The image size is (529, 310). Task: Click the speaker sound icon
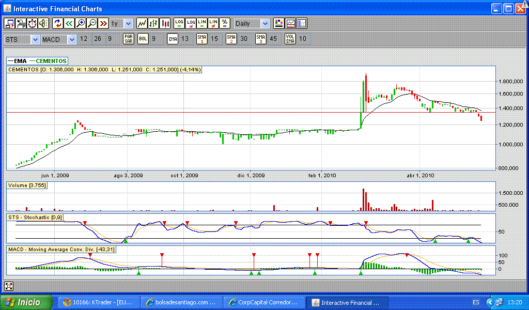click(x=43, y=24)
